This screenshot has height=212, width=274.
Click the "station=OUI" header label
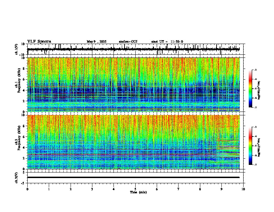(128, 42)
